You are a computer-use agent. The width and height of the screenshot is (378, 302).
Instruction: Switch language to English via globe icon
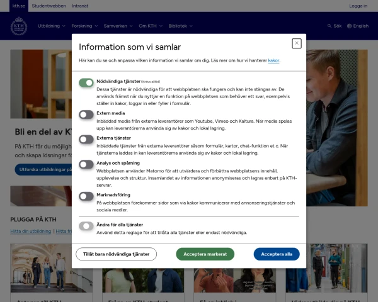(x=357, y=26)
